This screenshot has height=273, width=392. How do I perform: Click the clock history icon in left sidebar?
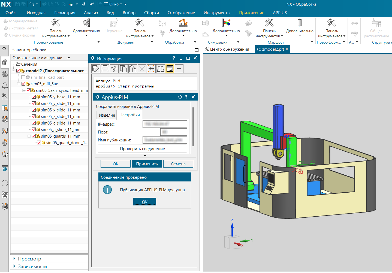tap(5, 183)
